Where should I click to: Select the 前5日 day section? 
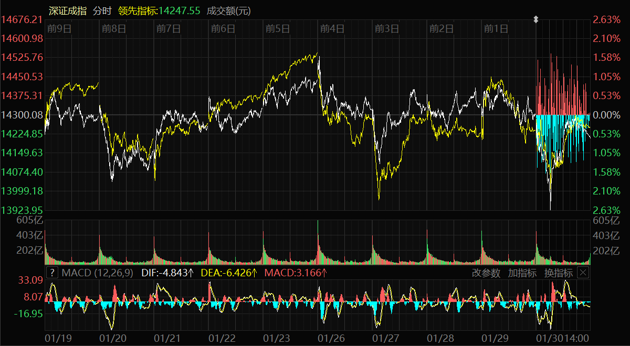[278, 29]
